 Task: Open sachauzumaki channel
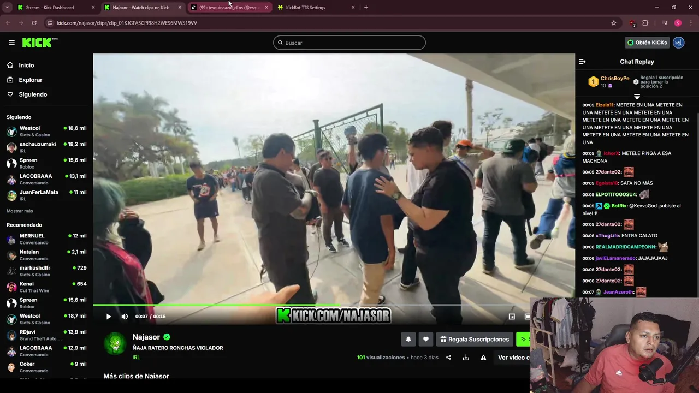click(x=46, y=147)
